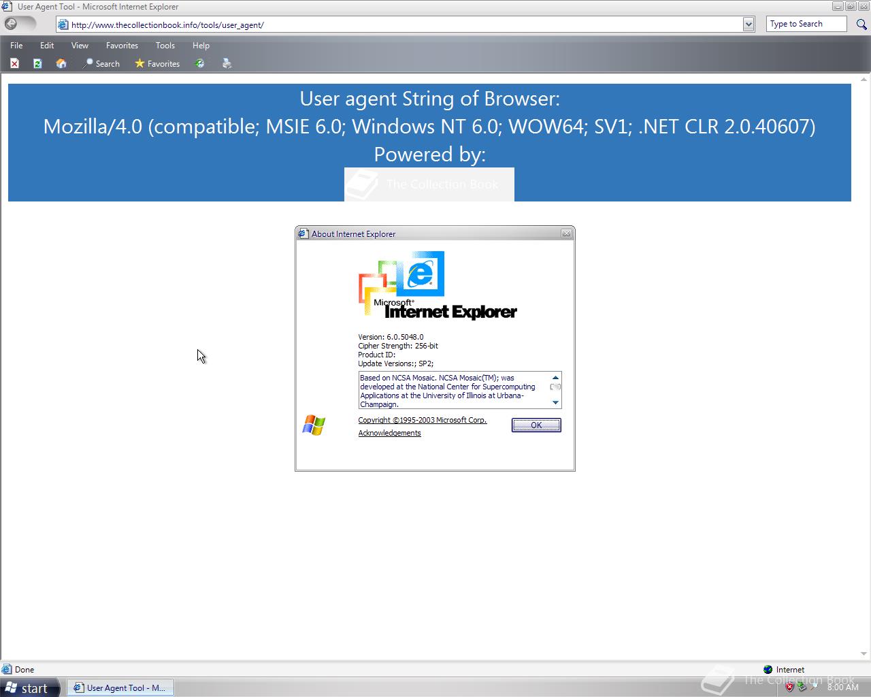Viewport: 871px width, 697px height.
Task: Go to the Home page icon
Action: 61,63
